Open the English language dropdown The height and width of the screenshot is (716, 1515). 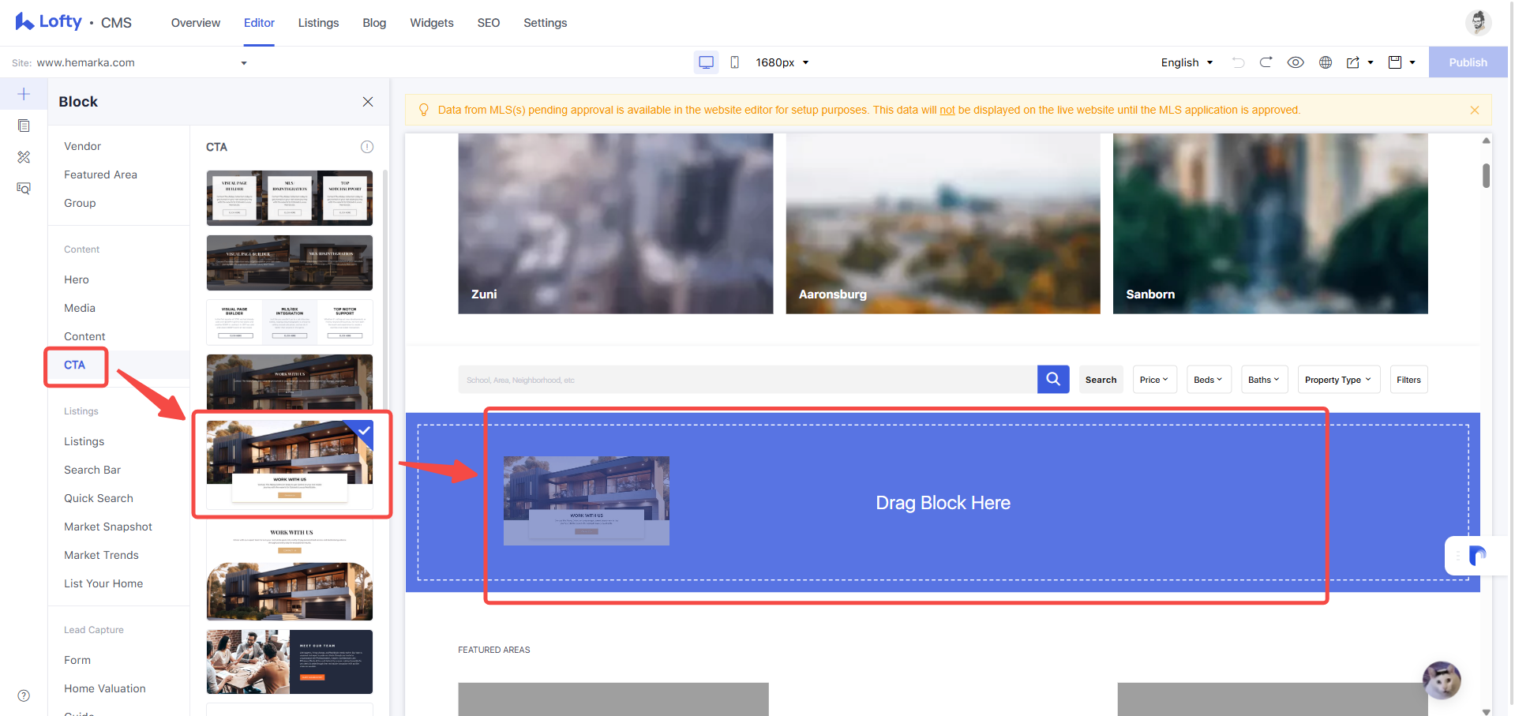(1187, 62)
